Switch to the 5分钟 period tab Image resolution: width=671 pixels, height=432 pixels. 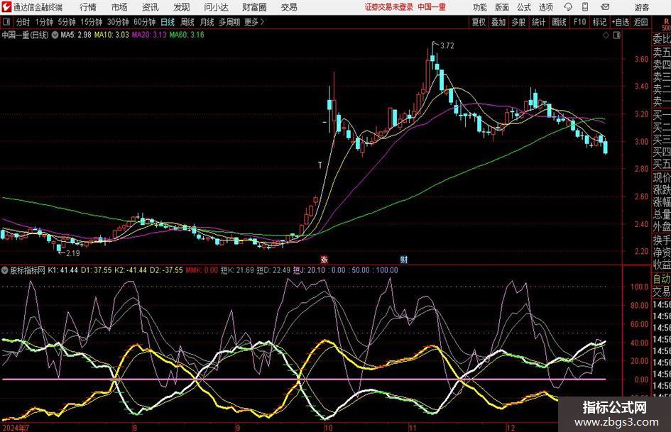(x=66, y=22)
